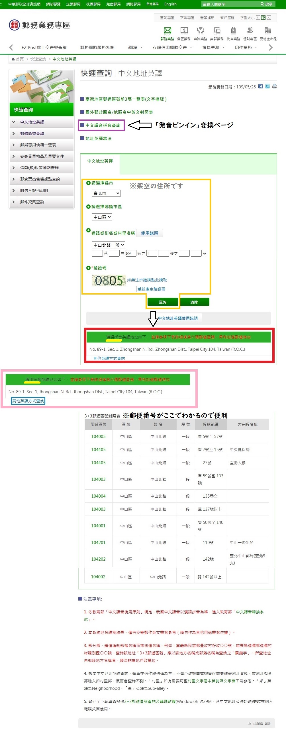This screenshot has height=732, width=286.
Task: Click 下載專區 in header links
Action: [x=187, y=18]
